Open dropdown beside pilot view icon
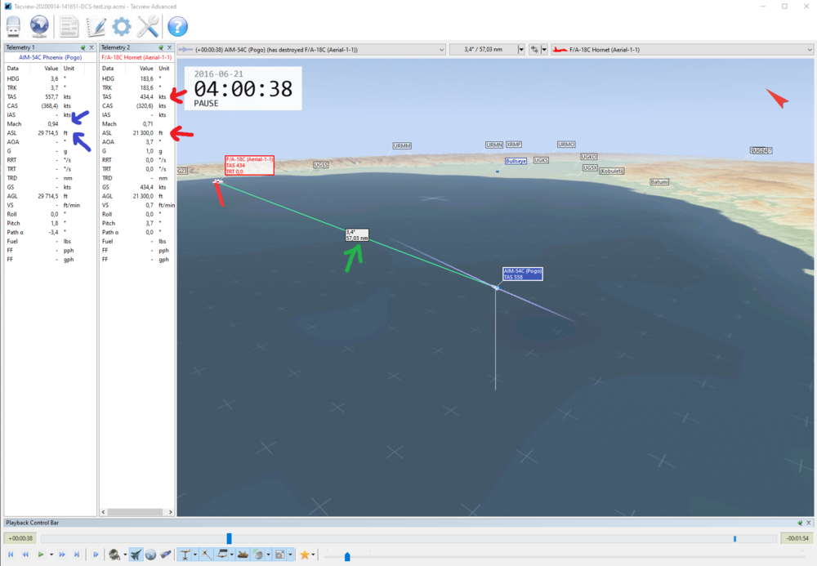 coord(125,555)
